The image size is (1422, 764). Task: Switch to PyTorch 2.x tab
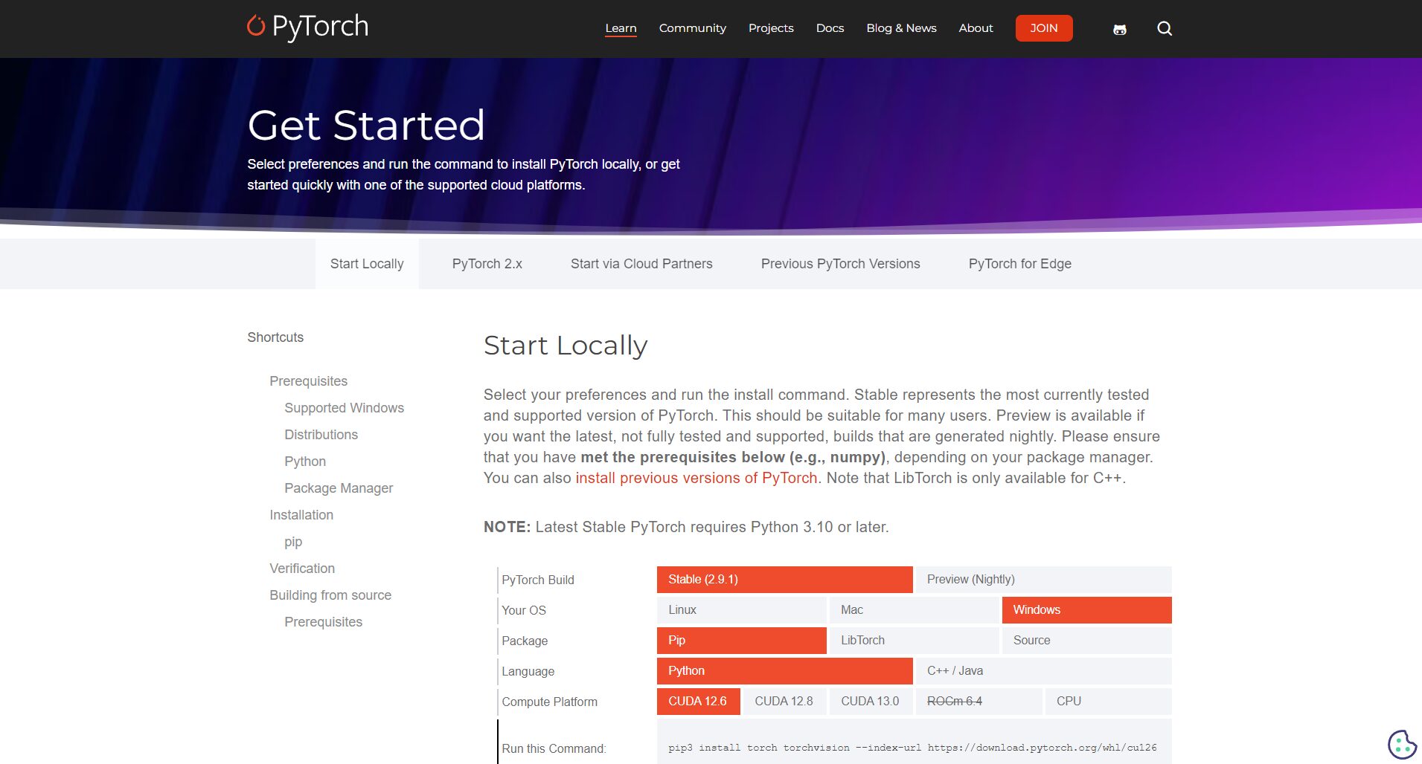click(x=487, y=264)
